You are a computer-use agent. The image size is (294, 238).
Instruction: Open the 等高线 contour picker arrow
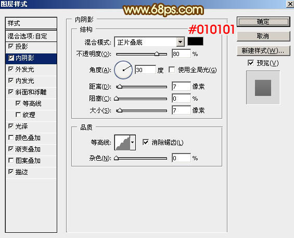[x=133, y=143]
